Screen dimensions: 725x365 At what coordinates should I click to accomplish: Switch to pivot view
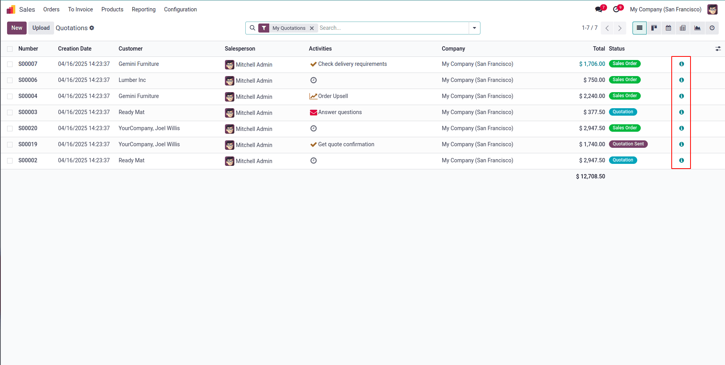pyautogui.click(x=683, y=28)
